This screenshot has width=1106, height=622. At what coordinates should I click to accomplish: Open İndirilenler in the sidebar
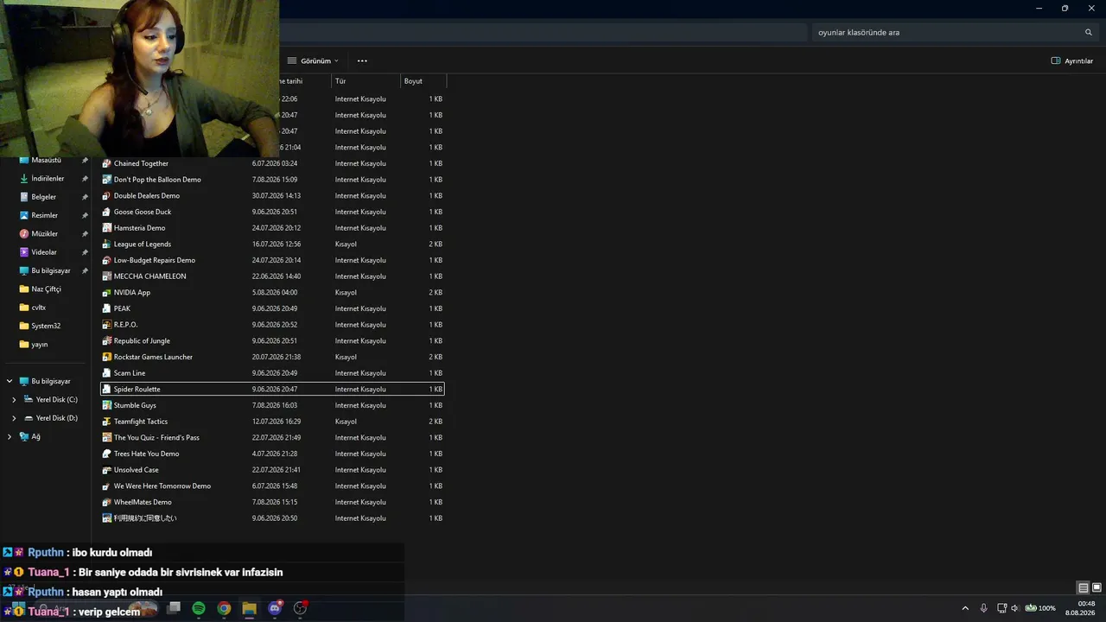click(48, 179)
